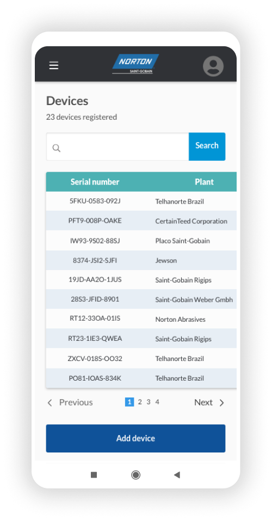The height and width of the screenshot is (520, 272).
Task: Go to the Next page
Action: point(203,402)
